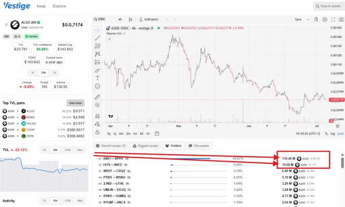
Task: Go to date calendar icon
Action: tap(157, 134)
